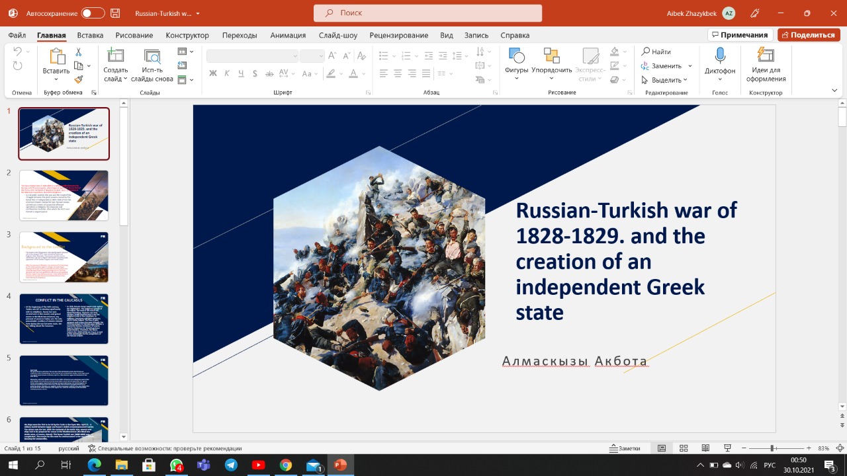
Task: Click the Найти search magnifier button
Action: click(x=656, y=52)
